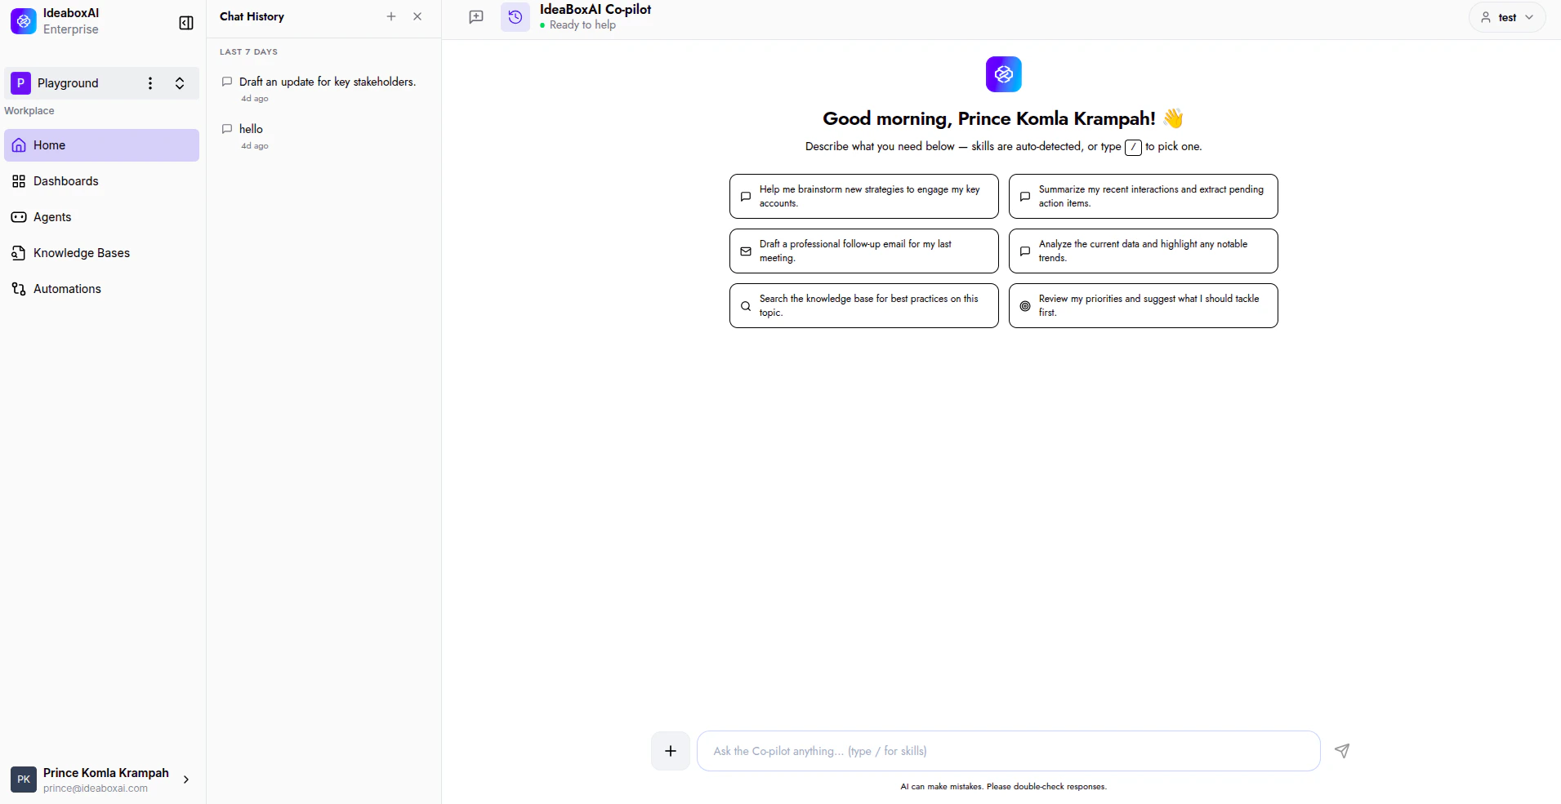
Task: Choose 'Review my priorities' suggestion
Action: pos(1144,305)
